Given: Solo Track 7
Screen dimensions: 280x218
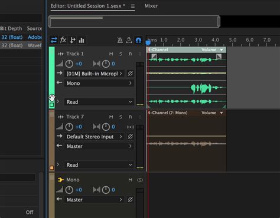Looking at the screenshot, I should (121, 117).
